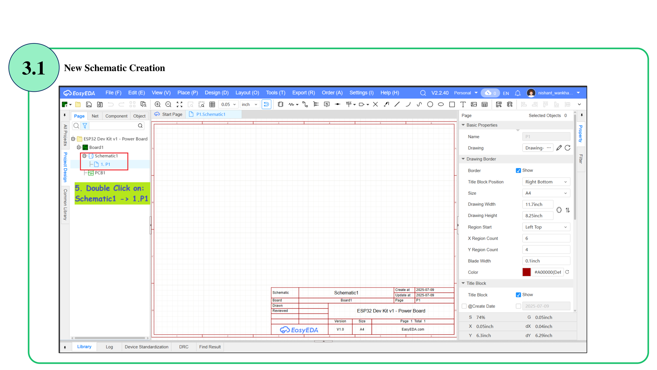Image resolution: width=657 pixels, height=370 pixels.
Task: Open Title Block Position Right Bottom dropdown
Action: pos(546,182)
